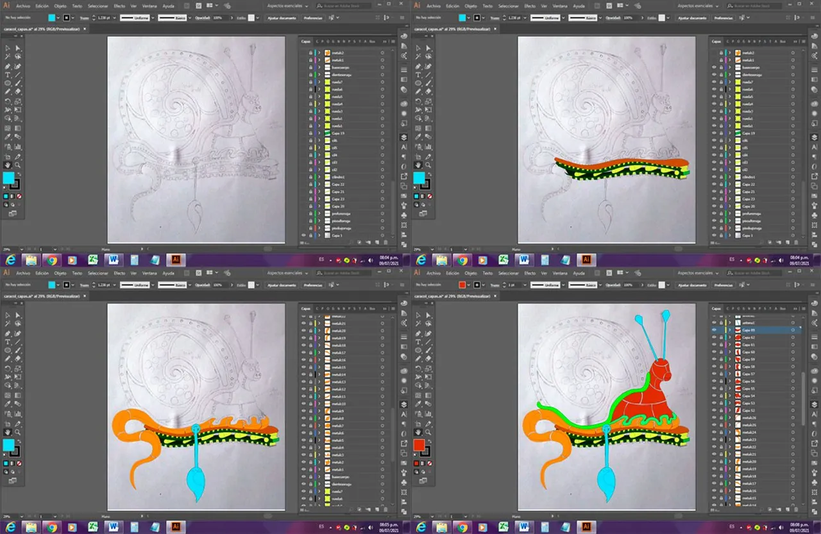This screenshot has height=534, width=821.
Task: Choose the Scale tool in the orange-tail window
Action: click(x=17, y=369)
